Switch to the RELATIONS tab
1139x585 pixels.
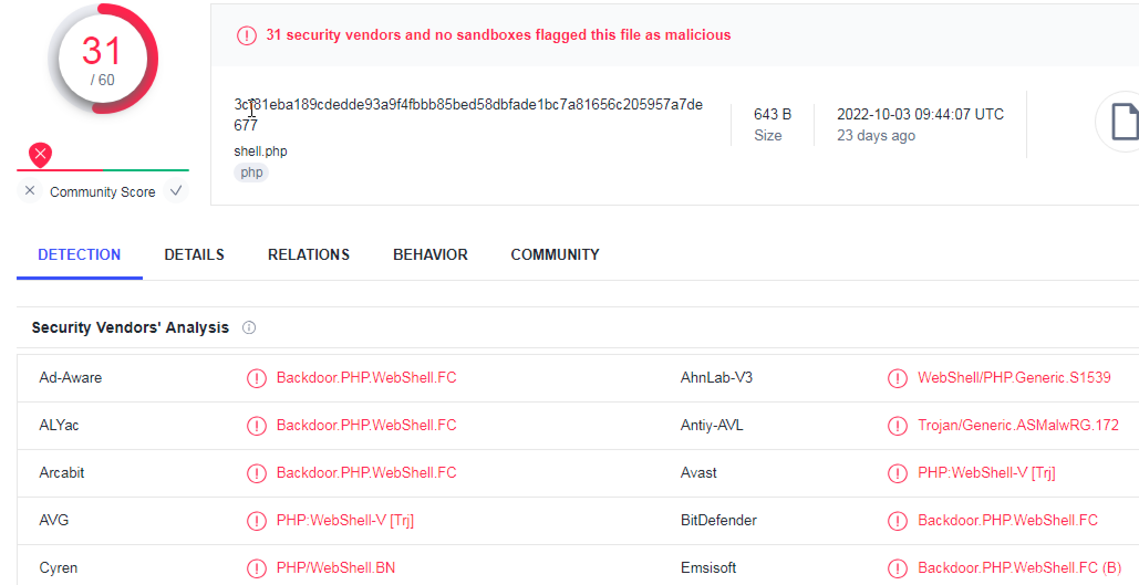pos(308,255)
